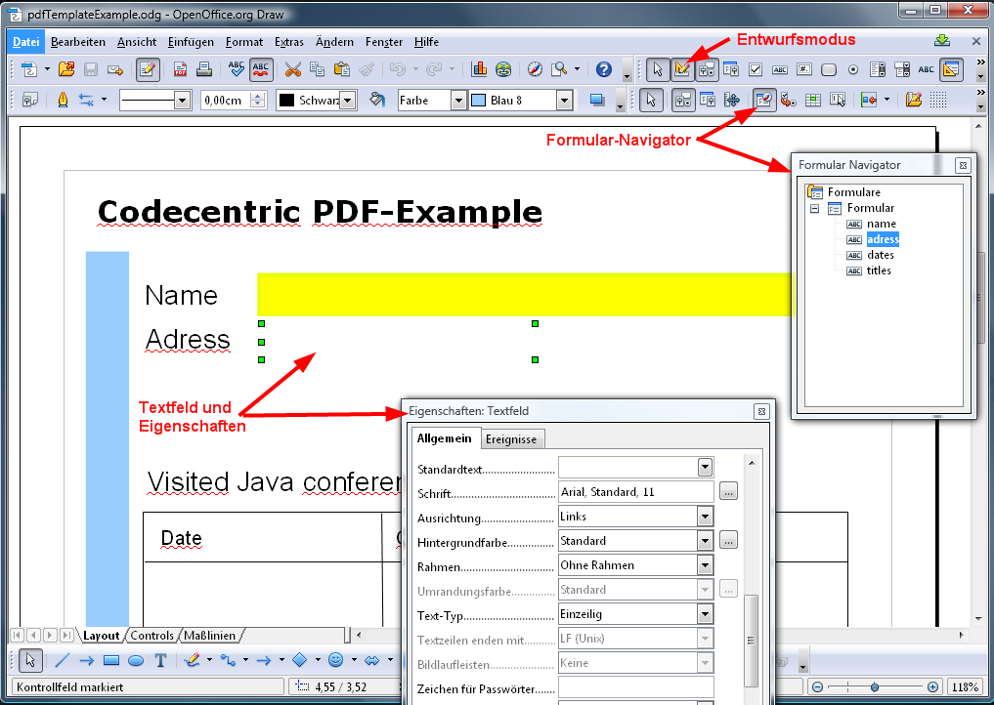Click the Schrift font chooser '...' button
This screenshot has height=705, width=994.
tap(728, 491)
